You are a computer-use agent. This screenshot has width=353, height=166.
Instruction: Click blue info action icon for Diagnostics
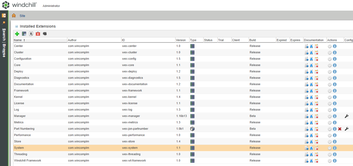click(335, 78)
